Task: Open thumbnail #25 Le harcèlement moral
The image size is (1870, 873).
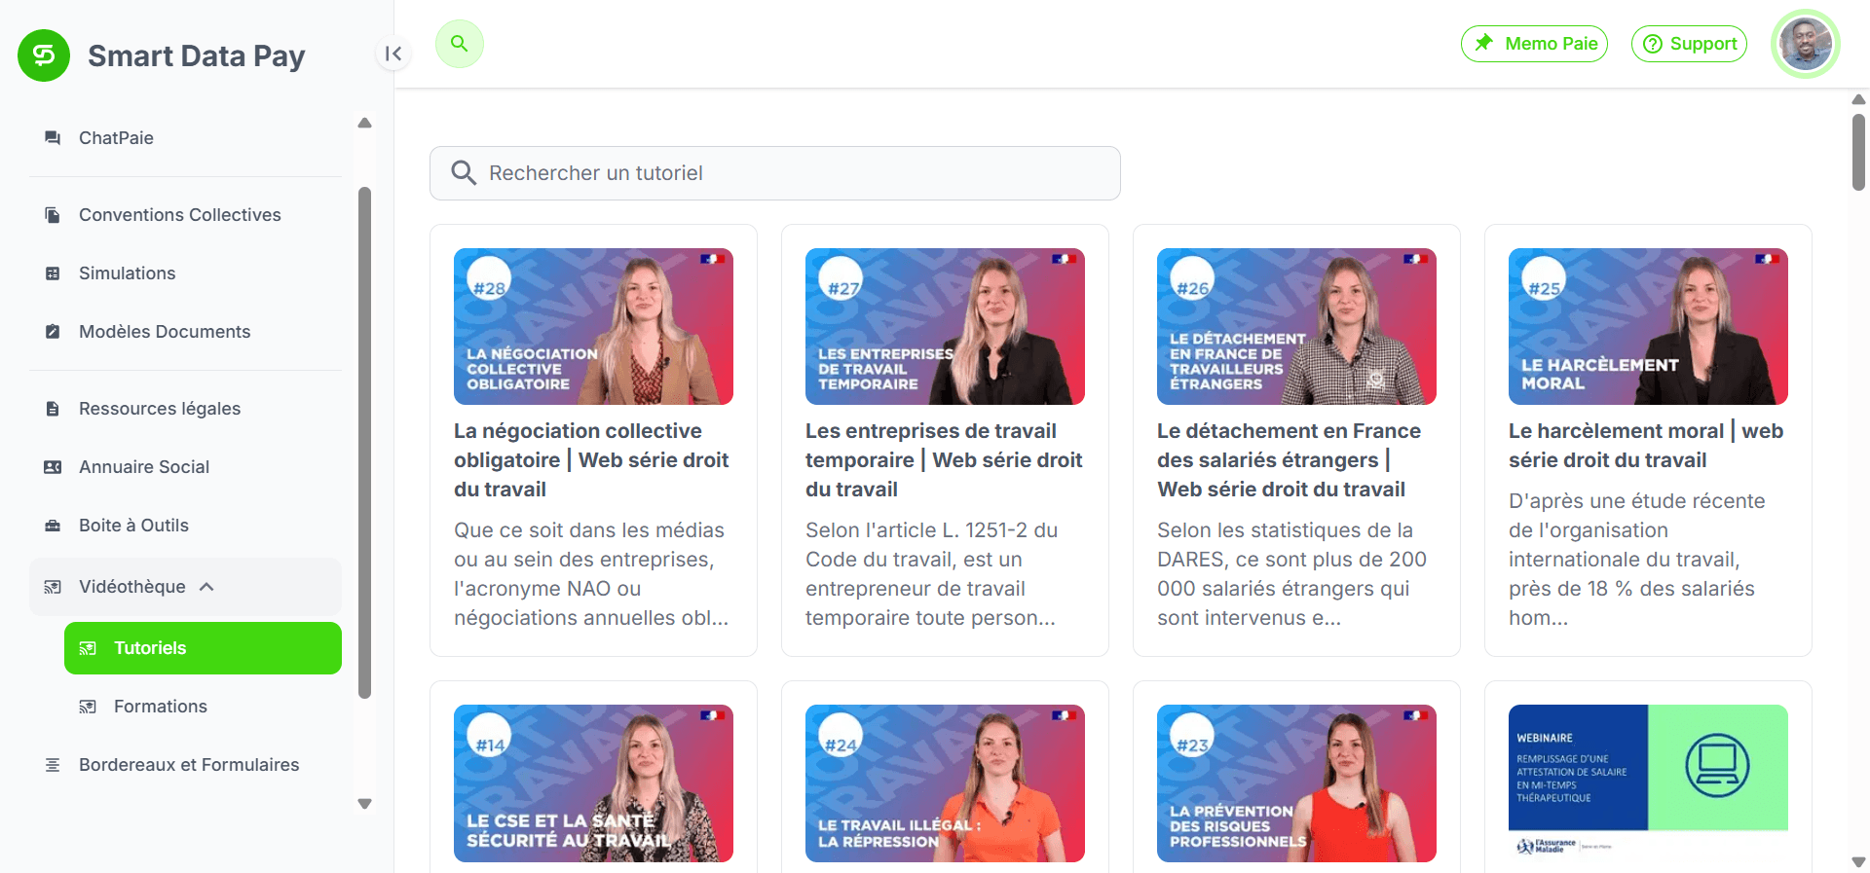Action: coord(1648,326)
